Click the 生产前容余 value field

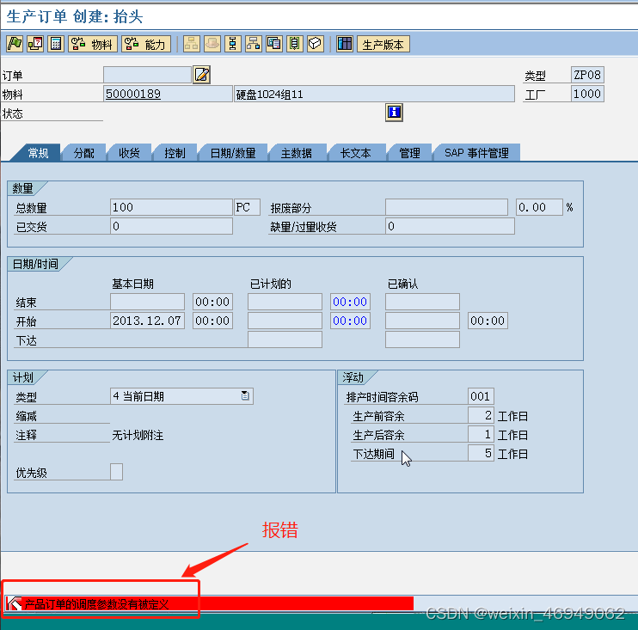point(481,415)
